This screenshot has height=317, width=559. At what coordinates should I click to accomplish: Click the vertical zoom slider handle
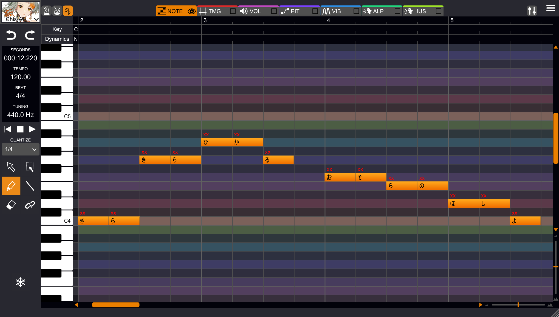point(556,267)
